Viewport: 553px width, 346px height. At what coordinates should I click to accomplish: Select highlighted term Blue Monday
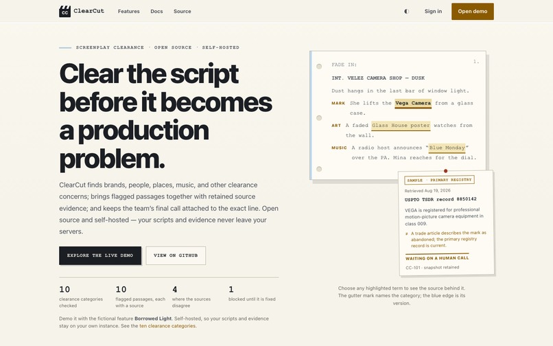click(447, 148)
